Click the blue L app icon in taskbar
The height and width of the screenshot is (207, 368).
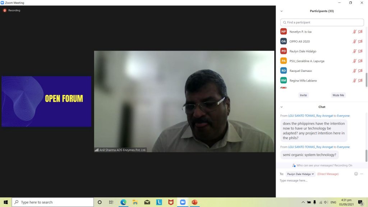point(159,202)
